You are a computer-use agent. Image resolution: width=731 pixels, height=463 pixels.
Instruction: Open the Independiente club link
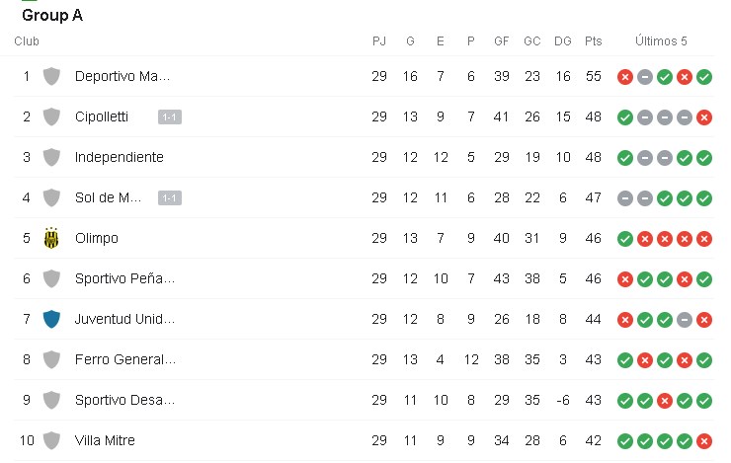click(120, 157)
